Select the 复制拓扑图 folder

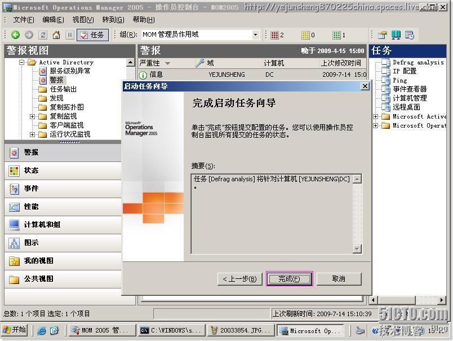tap(66, 107)
